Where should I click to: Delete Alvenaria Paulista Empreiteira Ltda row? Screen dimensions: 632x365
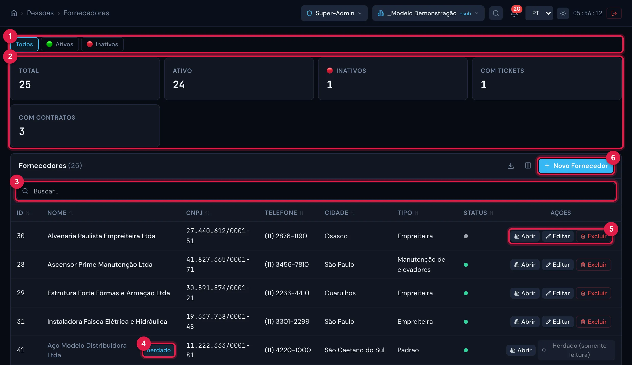point(593,236)
